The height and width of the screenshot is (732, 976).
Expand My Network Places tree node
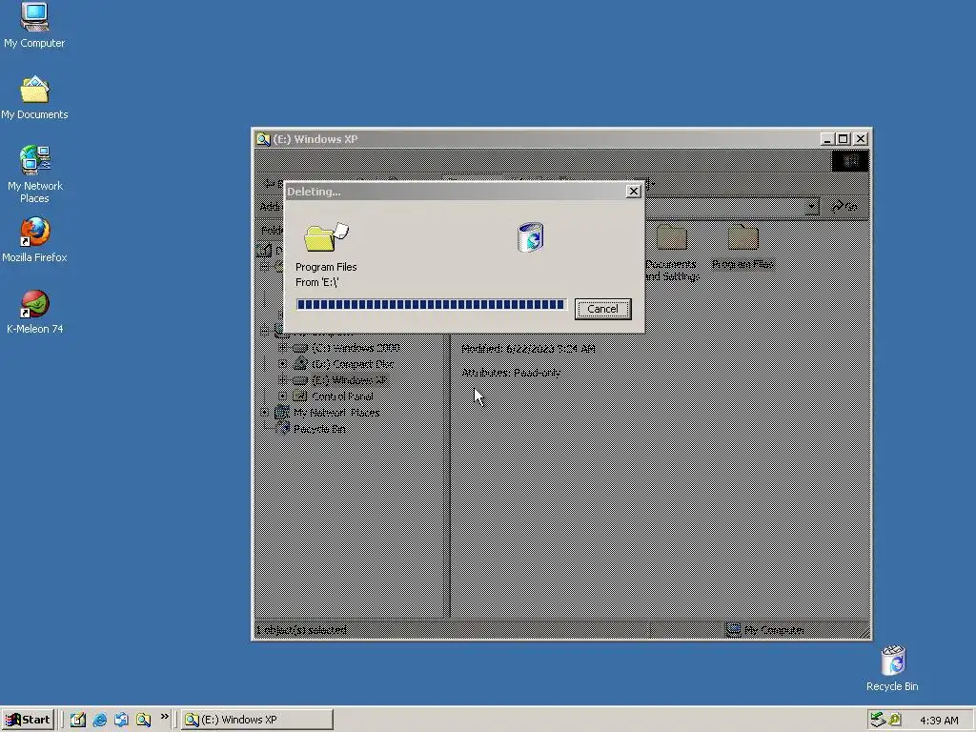[265, 412]
